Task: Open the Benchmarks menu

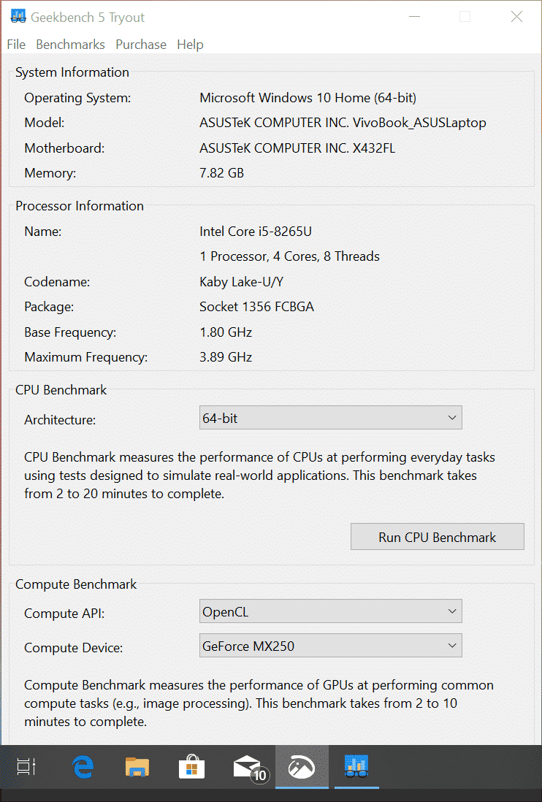Action: 70,45
